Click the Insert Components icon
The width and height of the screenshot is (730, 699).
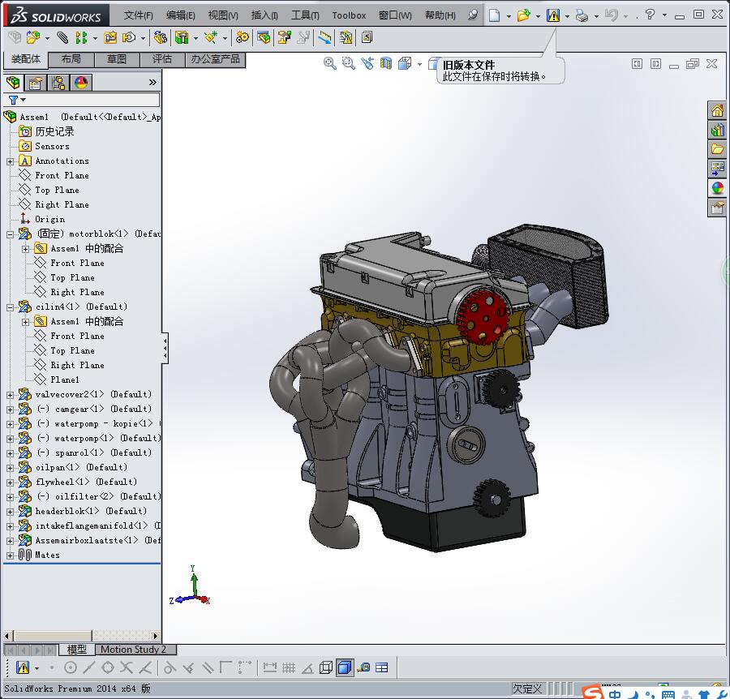33,37
